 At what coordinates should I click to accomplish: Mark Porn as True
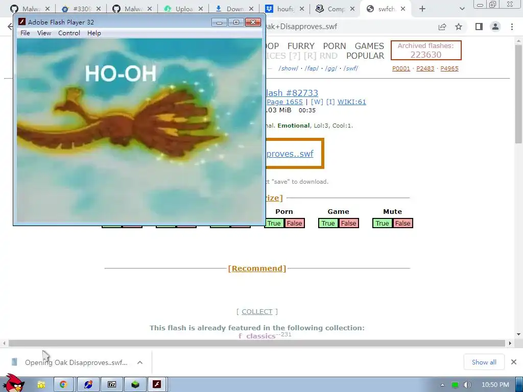pos(274,224)
